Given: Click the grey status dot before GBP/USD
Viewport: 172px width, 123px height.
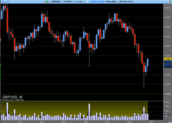Looking at the screenshot, I should click(x=117, y=2).
